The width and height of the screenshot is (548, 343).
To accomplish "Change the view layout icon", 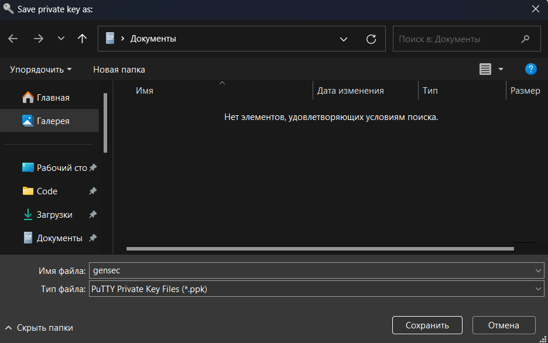I will (x=485, y=69).
